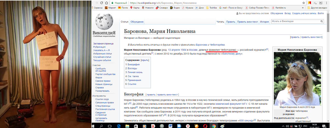Open the История tab
Image resolution: width=331 pixels, height=128 pixels.
click(x=264, y=22)
